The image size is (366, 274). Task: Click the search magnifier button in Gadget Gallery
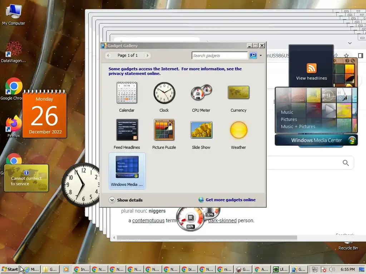253,55
